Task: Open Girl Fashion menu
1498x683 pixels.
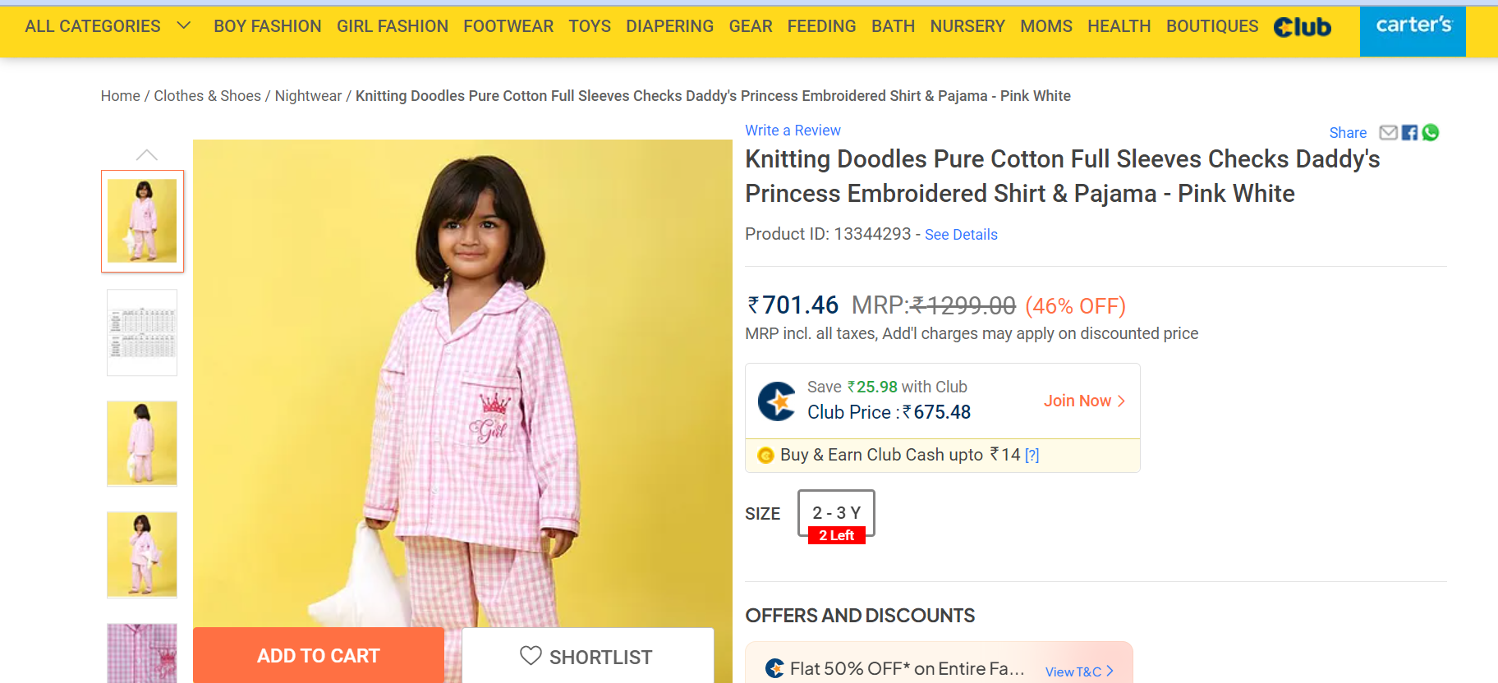Action: [x=393, y=26]
